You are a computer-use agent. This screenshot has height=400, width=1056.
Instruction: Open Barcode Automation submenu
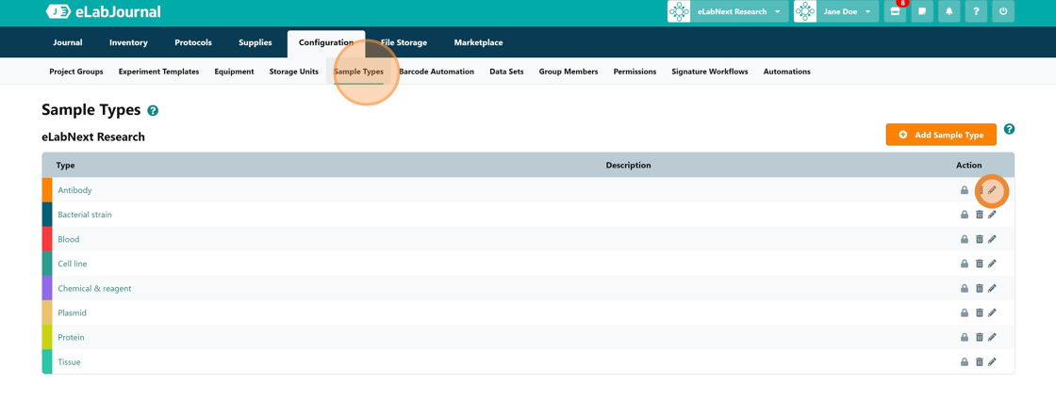pyautogui.click(x=437, y=72)
